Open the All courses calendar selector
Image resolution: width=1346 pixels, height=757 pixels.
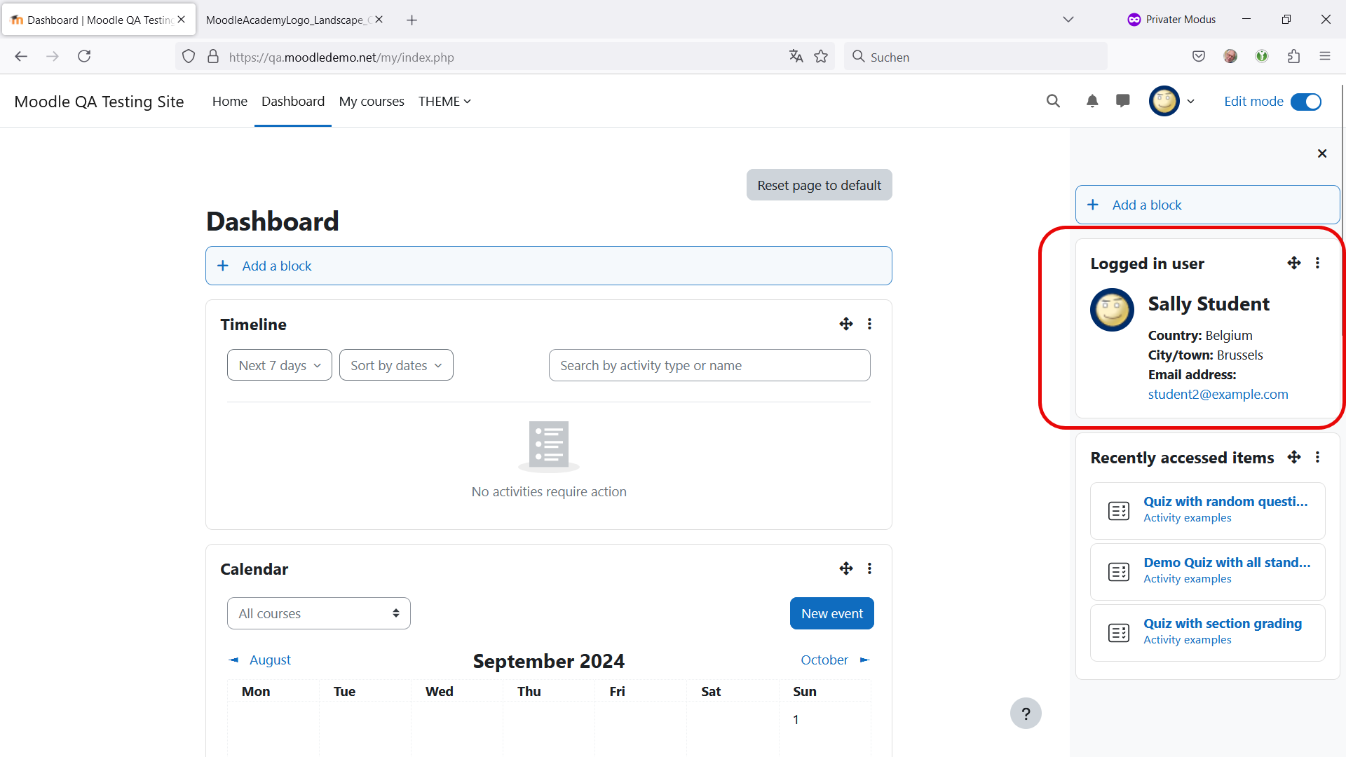(x=319, y=613)
